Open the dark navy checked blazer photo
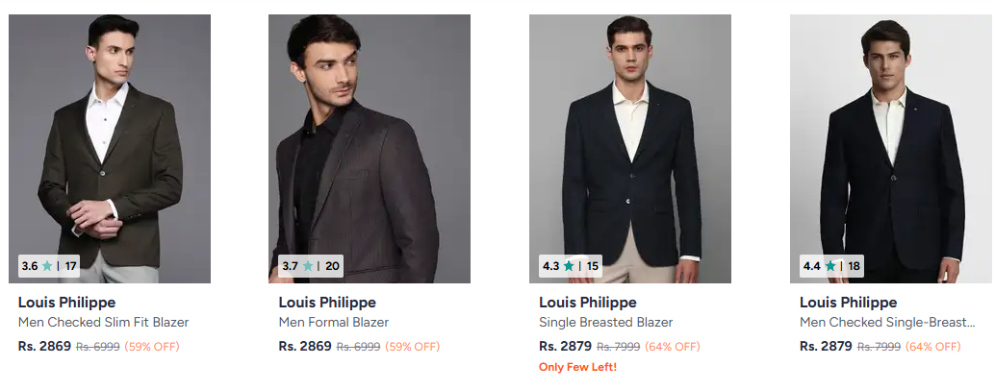This screenshot has height=390, width=995. pyautogui.click(x=890, y=134)
